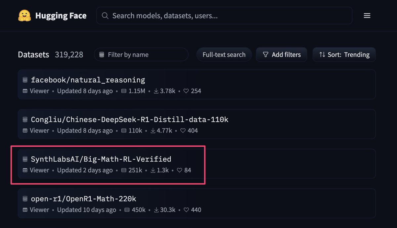Click the funnel icon in Add filters
This screenshot has height=228, width=397.
click(265, 55)
